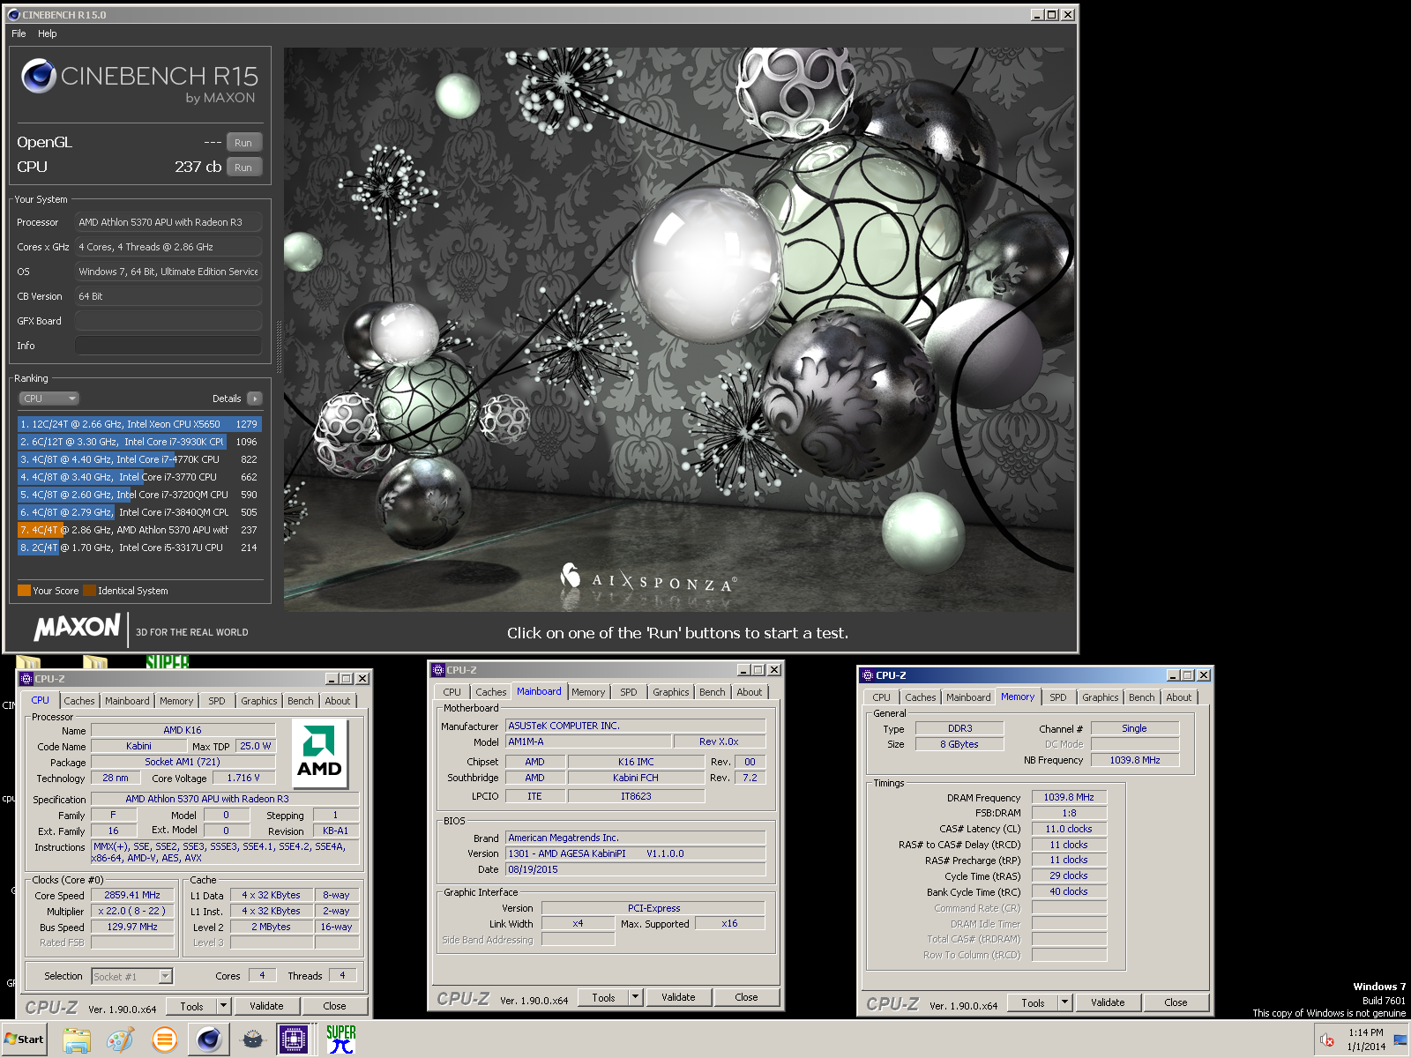Image resolution: width=1411 pixels, height=1058 pixels.
Task: Click the rendered scene image in Cinebench
Action: point(679,330)
